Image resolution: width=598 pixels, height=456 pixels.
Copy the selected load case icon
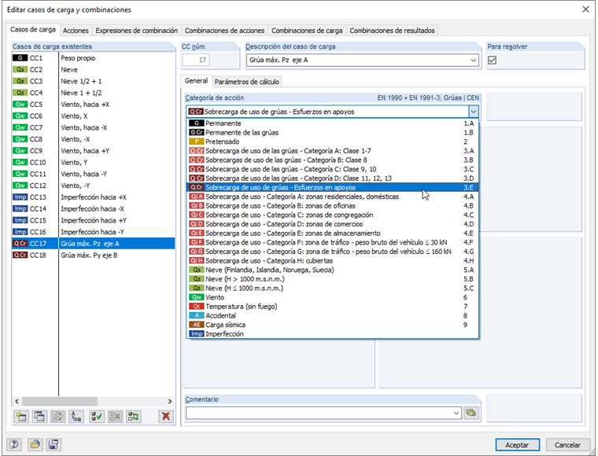click(39, 417)
